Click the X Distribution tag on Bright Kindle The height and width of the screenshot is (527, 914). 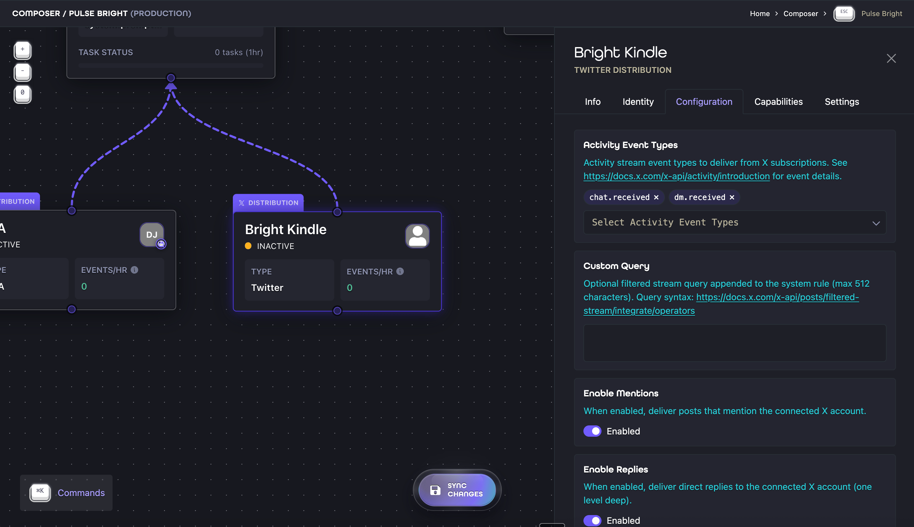[268, 203]
